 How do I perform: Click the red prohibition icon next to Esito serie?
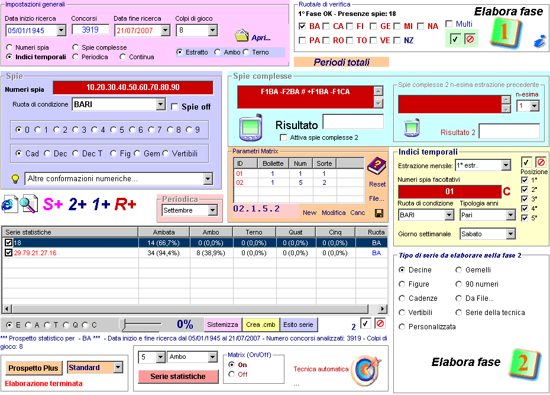tap(380, 323)
